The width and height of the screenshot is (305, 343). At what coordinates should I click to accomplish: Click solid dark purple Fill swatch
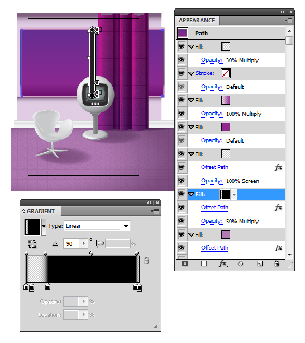(x=226, y=127)
